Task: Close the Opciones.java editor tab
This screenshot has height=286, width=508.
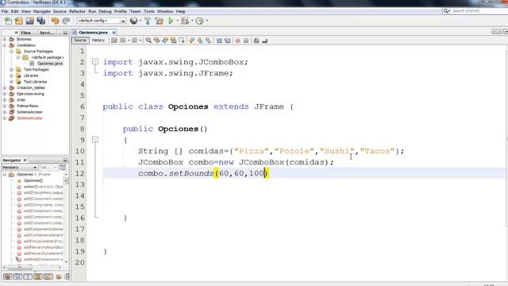Action: pyautogui.click(x=114, y=33)
